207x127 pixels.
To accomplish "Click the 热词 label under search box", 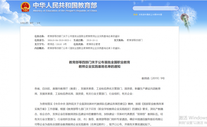I will click(135, 14).
